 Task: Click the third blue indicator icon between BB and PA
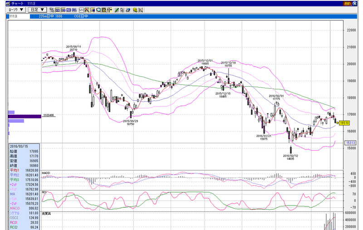pos(69,10)
